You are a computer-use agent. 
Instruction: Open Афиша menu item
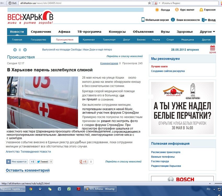[64, 32]
